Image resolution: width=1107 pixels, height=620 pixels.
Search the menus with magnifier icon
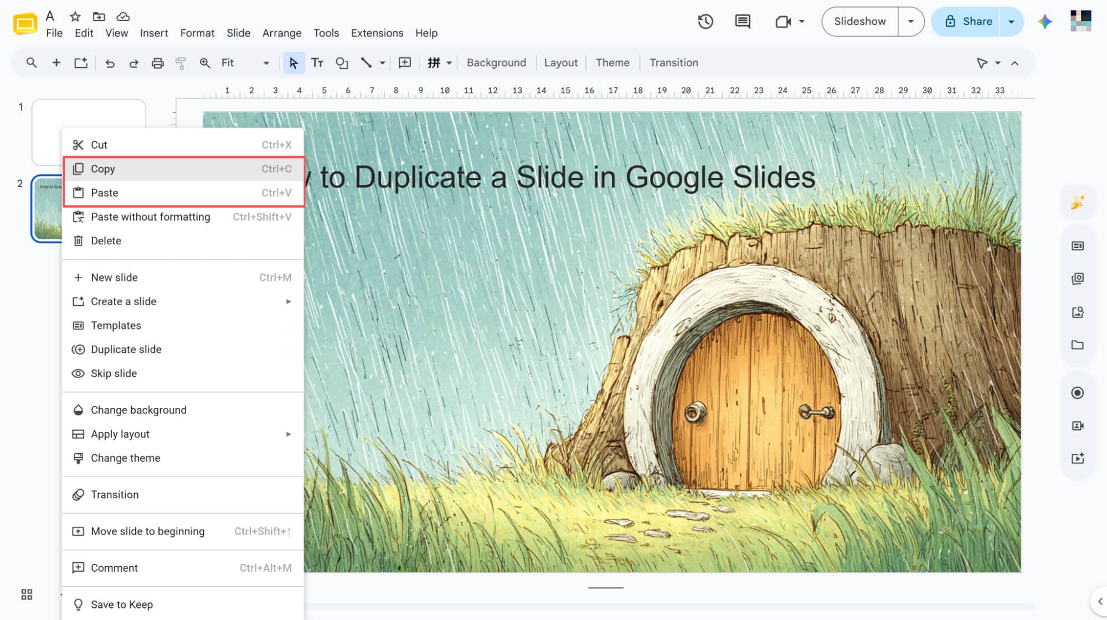[32, 63]
